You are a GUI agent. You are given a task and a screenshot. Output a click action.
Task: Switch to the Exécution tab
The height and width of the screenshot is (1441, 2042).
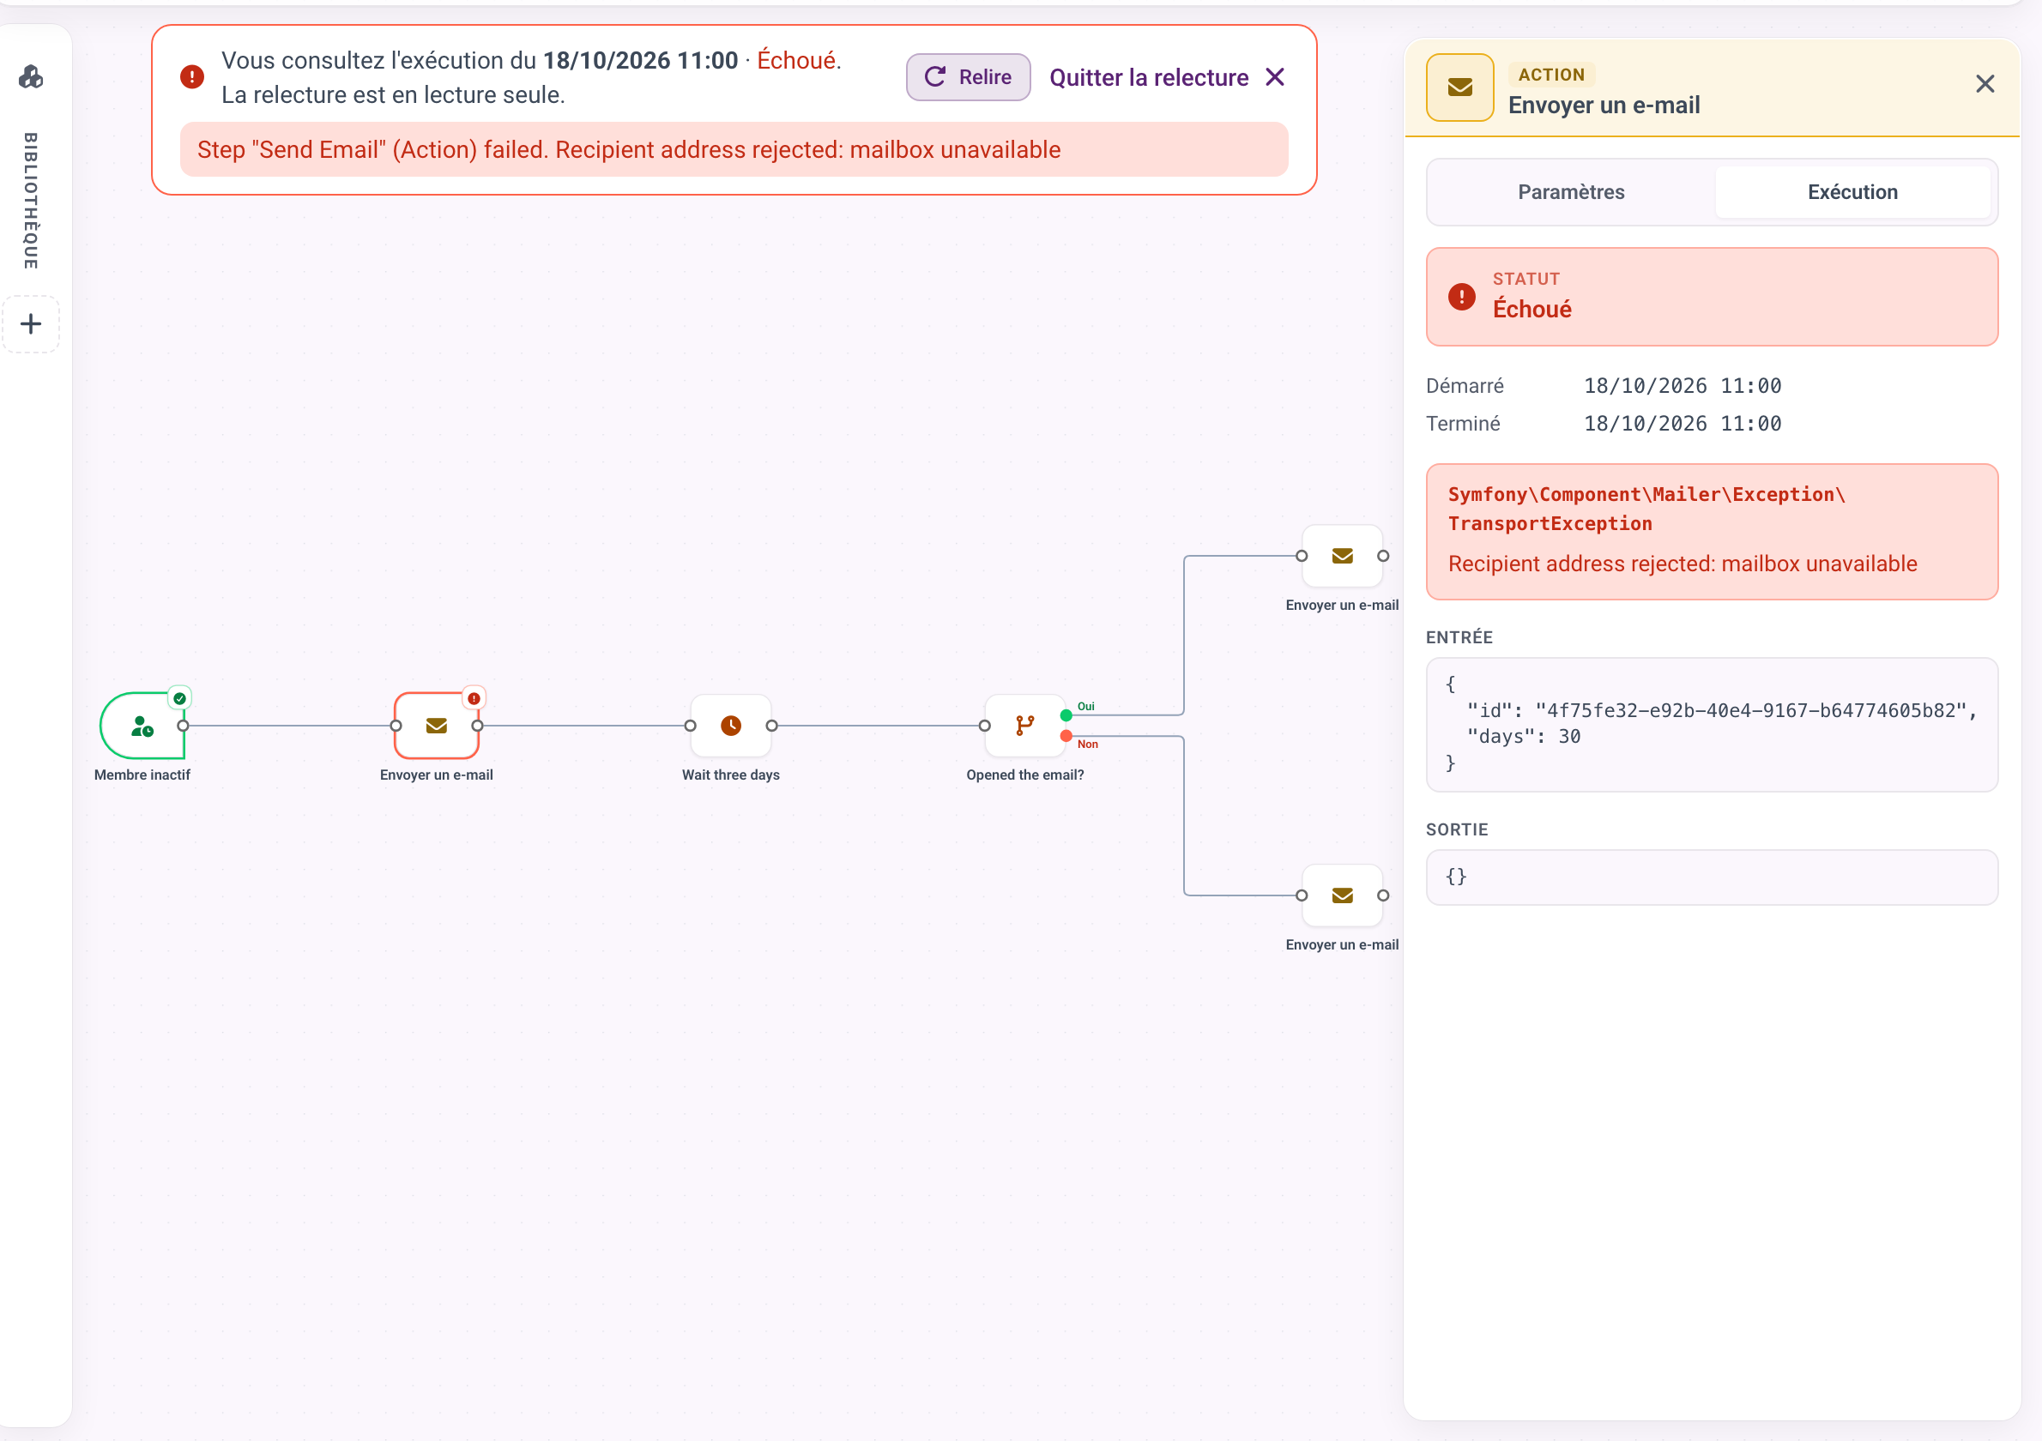click(x=1852, y=192)
